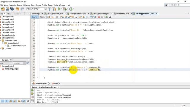This screenshot has width=190, height=107.
Task: Click the Stop Macro Recording icon
Action: coord(102,17)
